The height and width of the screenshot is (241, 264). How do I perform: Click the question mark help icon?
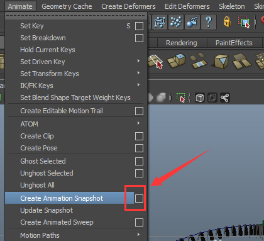coord(209,22)
